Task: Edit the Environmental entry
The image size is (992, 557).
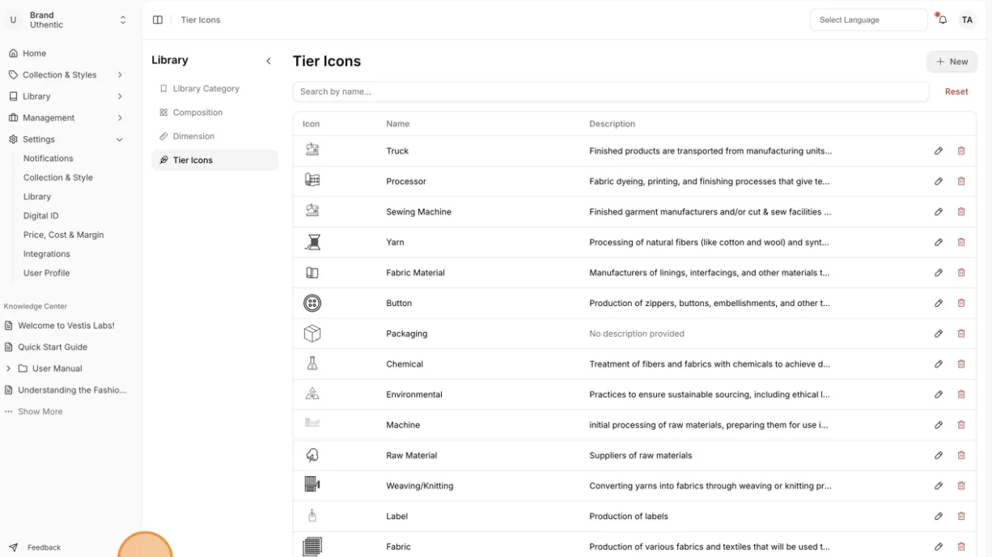Action: [939, 394]
